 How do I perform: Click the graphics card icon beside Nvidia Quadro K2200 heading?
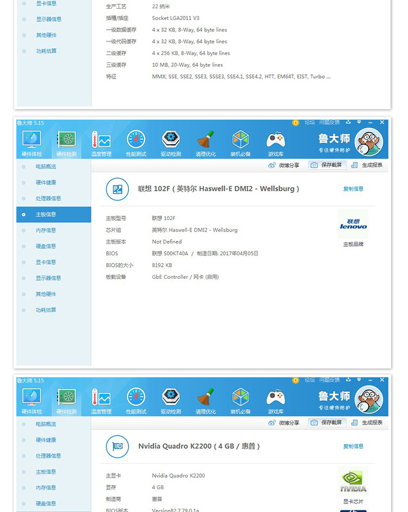(118, 447)
